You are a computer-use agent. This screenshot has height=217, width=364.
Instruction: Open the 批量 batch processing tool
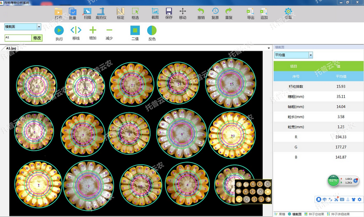(x=73, y=11)
